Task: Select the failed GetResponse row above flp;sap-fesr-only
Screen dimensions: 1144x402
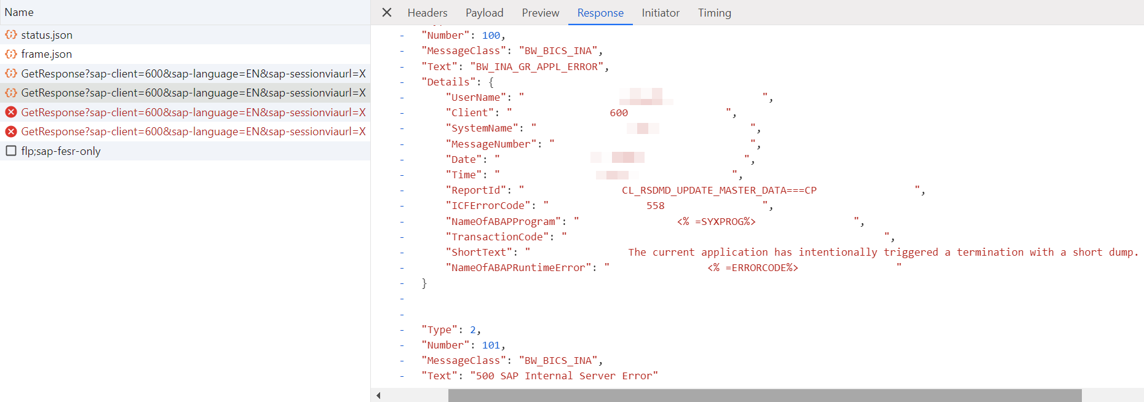Action: point(185,132)
